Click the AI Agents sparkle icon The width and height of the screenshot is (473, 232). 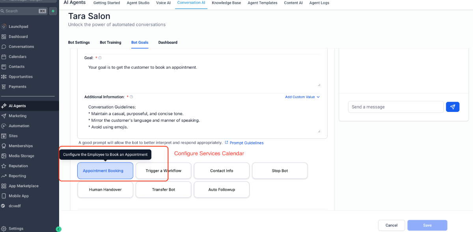coord(4,106)
